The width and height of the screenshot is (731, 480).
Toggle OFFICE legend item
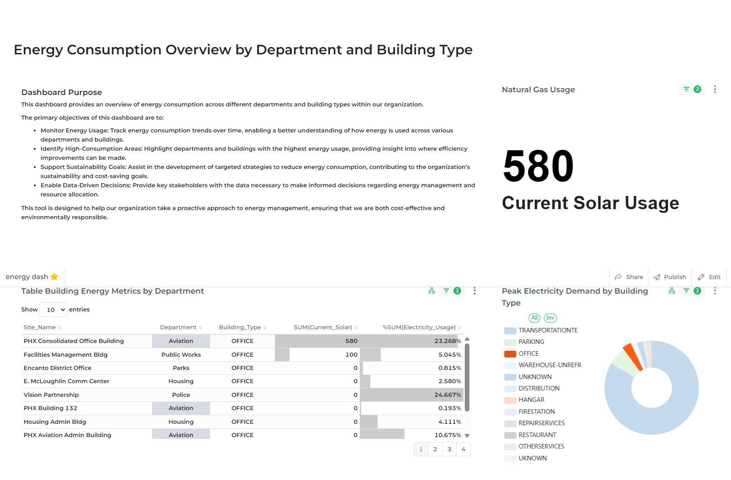point(521,353)
